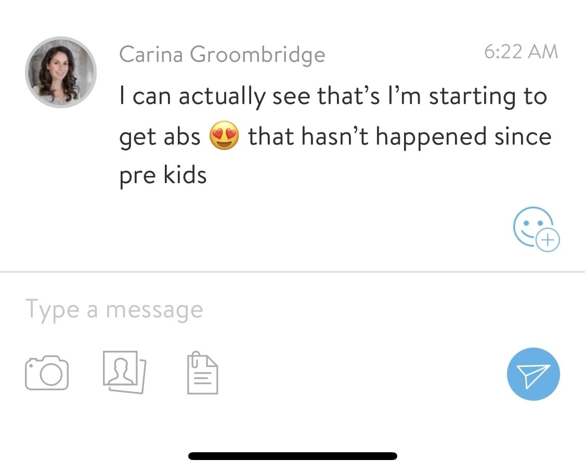Tap the word "abs" before the emoji
The height and width of the screenshot is (472, 585).
(182, 137)
